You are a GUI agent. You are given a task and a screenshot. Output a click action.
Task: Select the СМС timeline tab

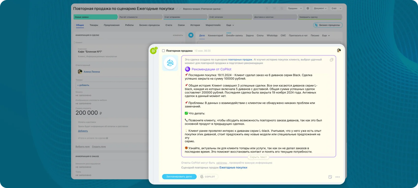pos(283,36)
